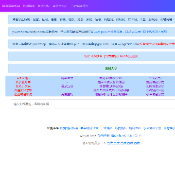The height and width of the screenshot is (175, 175).
Task: Click the green centered banner text
Action: [111, 69]
